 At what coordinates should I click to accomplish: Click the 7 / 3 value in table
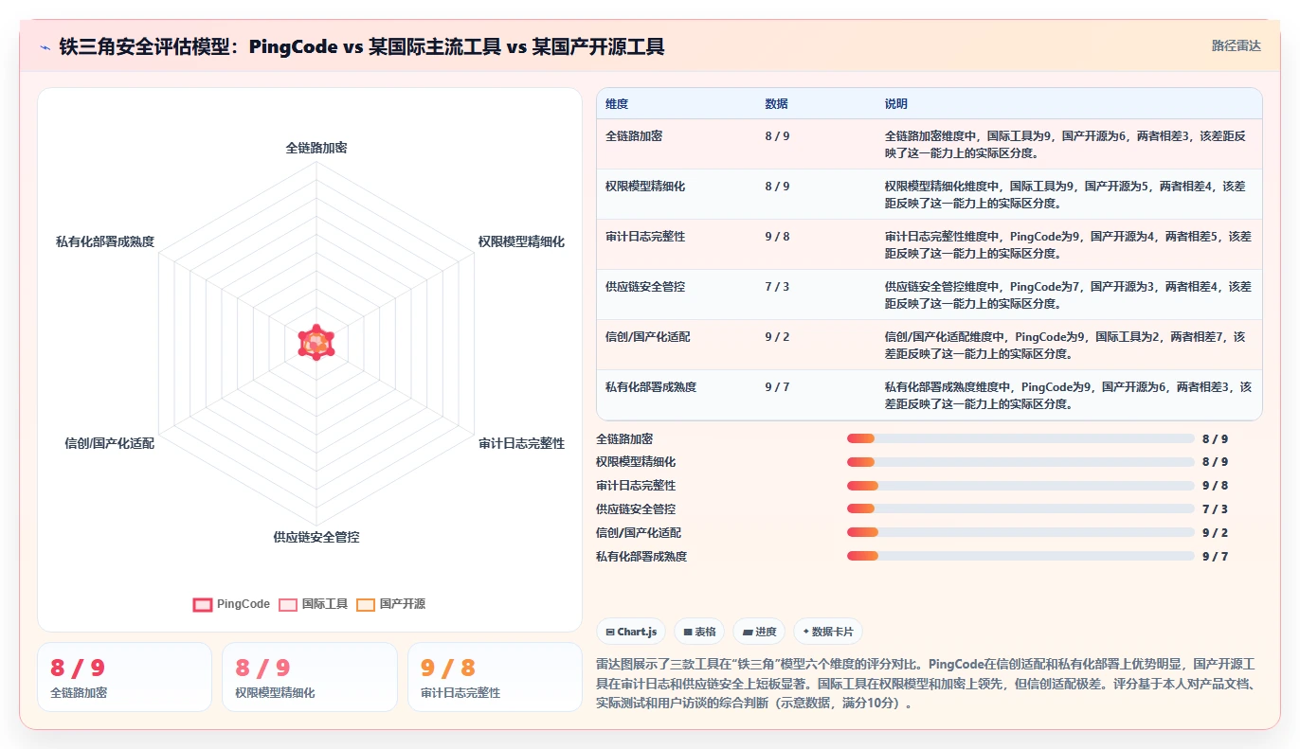[x=777, y=287]
